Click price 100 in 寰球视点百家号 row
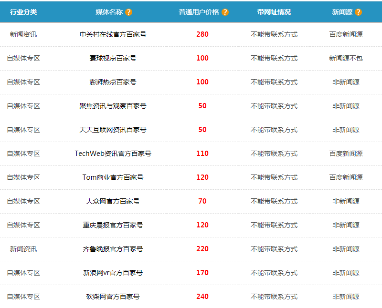 coord(202,58)
